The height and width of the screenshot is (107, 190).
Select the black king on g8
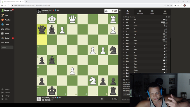click(x=52, y=91)
